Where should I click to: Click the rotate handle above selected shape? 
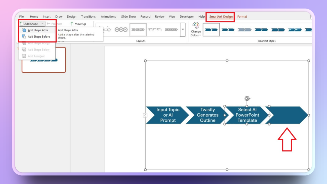[247, 98]
